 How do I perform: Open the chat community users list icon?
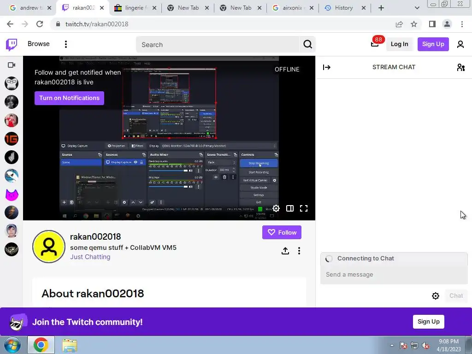(x=460, y=67)
